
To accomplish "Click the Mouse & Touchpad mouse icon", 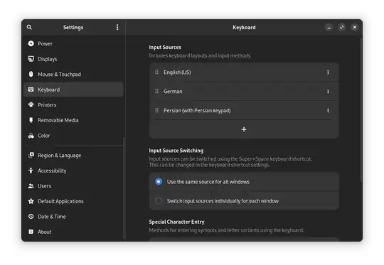I will click(31, 74).
